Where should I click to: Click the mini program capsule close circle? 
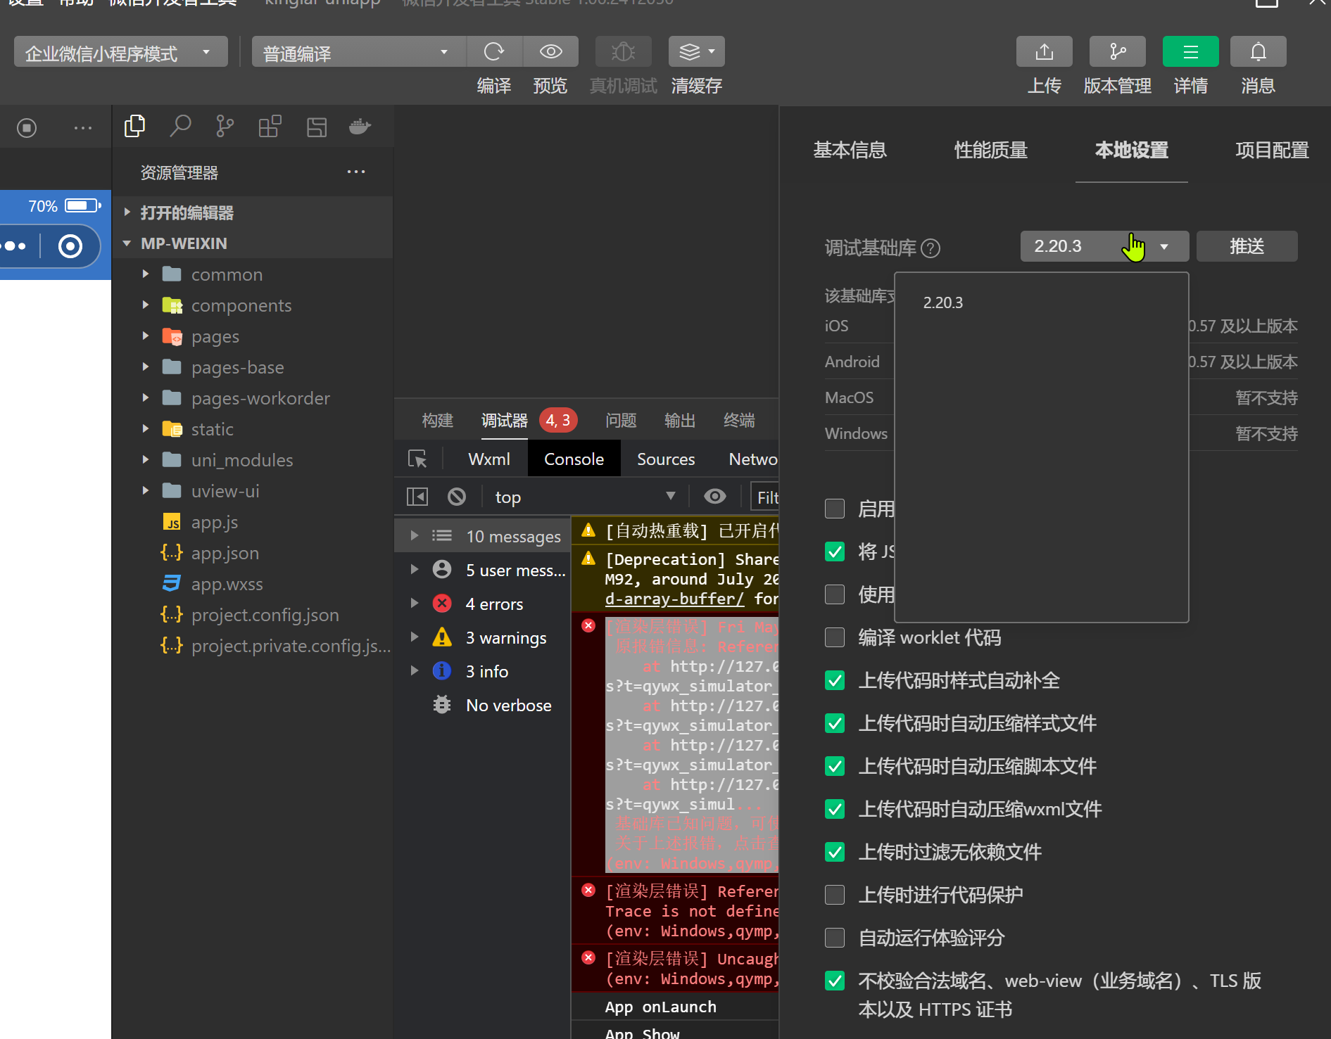[70, 246]
